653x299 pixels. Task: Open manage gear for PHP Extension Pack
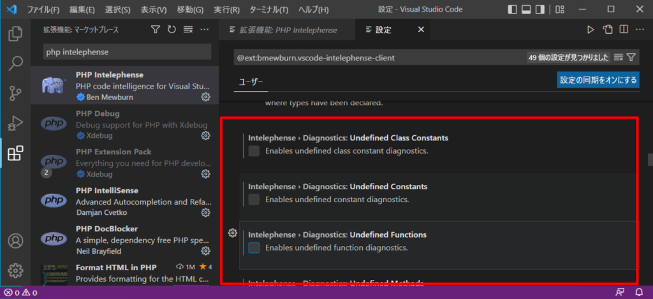pos(205,173)
